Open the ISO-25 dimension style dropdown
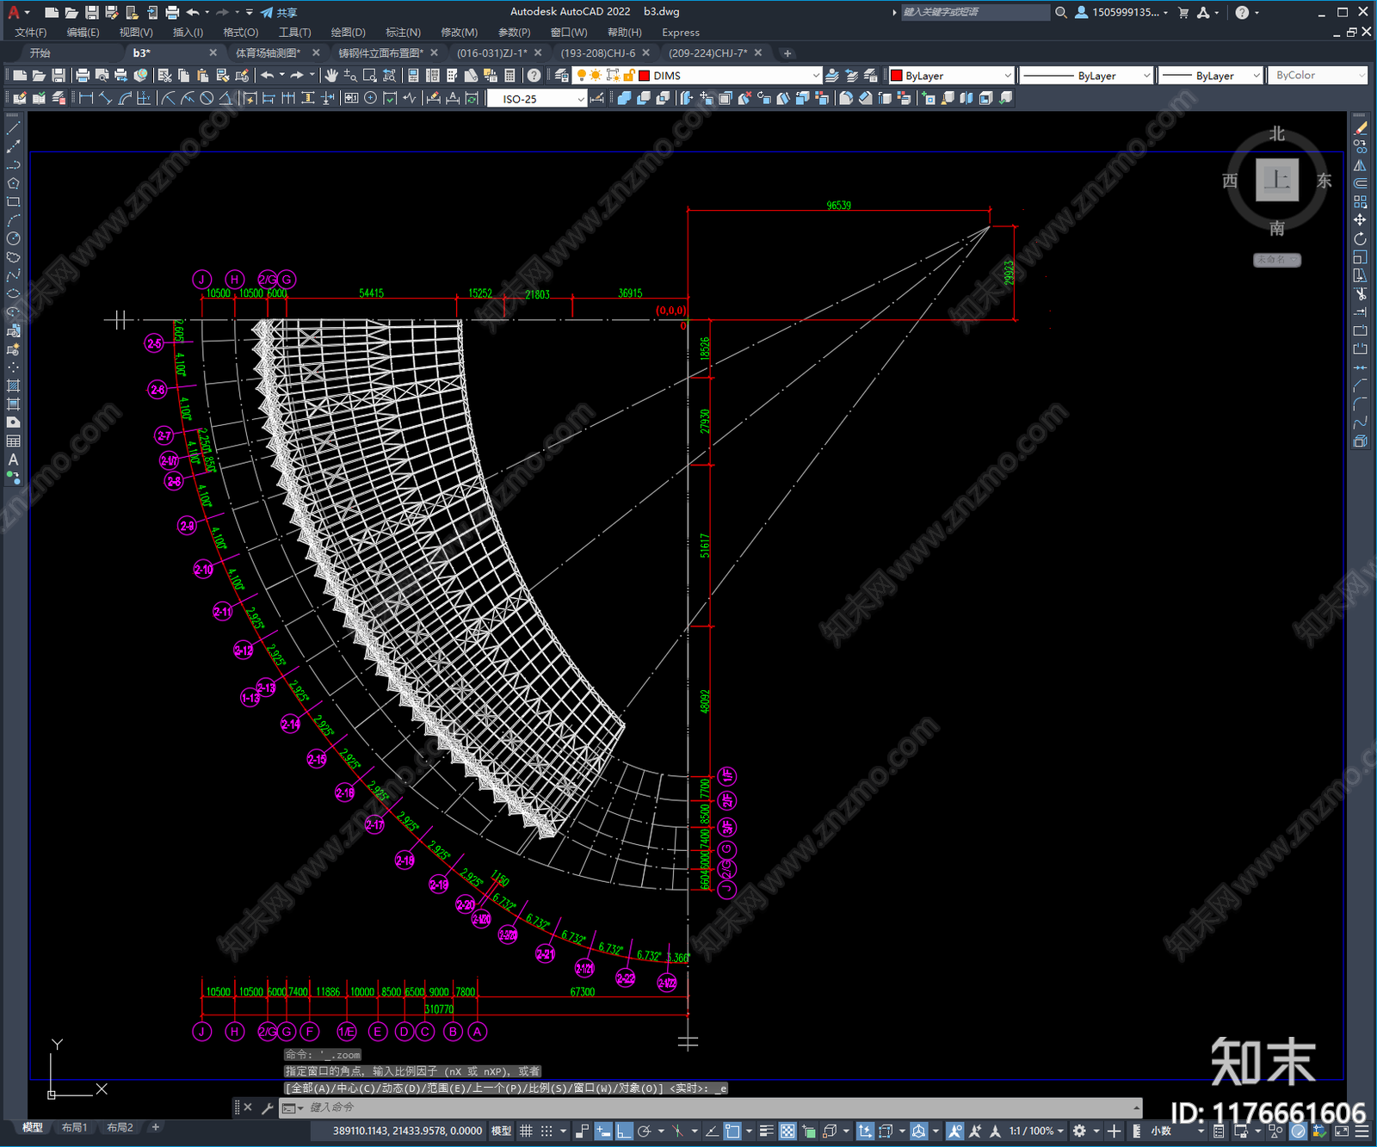 pyautogui.click(x=537, y=99)
